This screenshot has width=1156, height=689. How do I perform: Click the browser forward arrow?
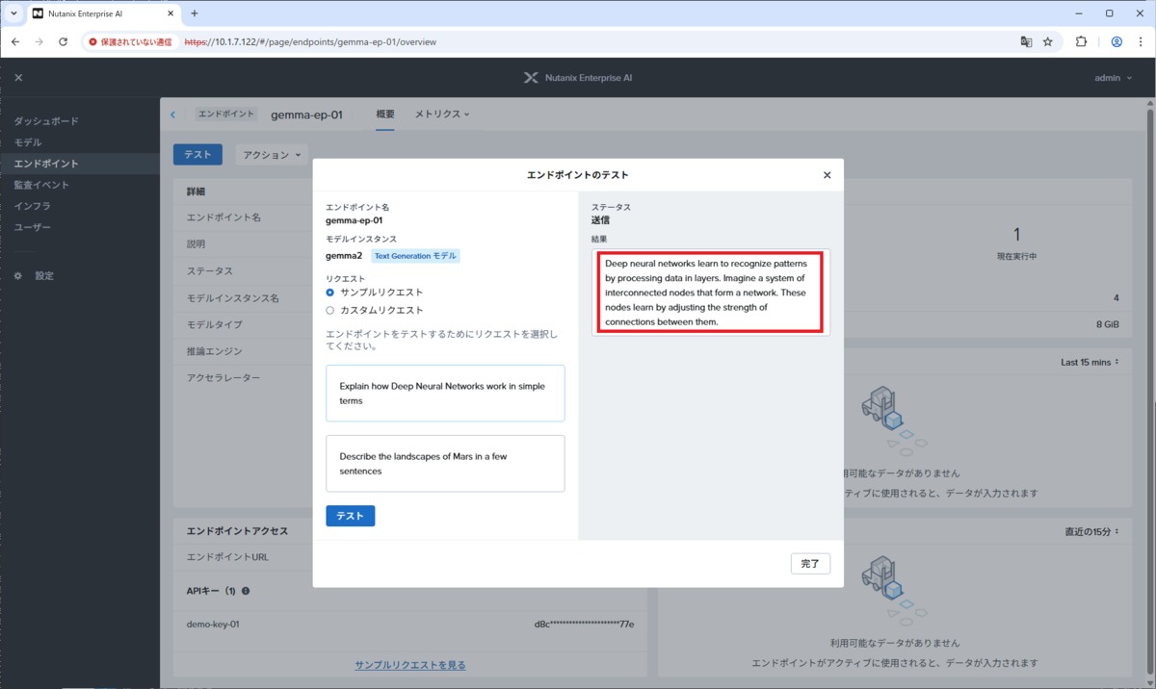click(39, 42)
